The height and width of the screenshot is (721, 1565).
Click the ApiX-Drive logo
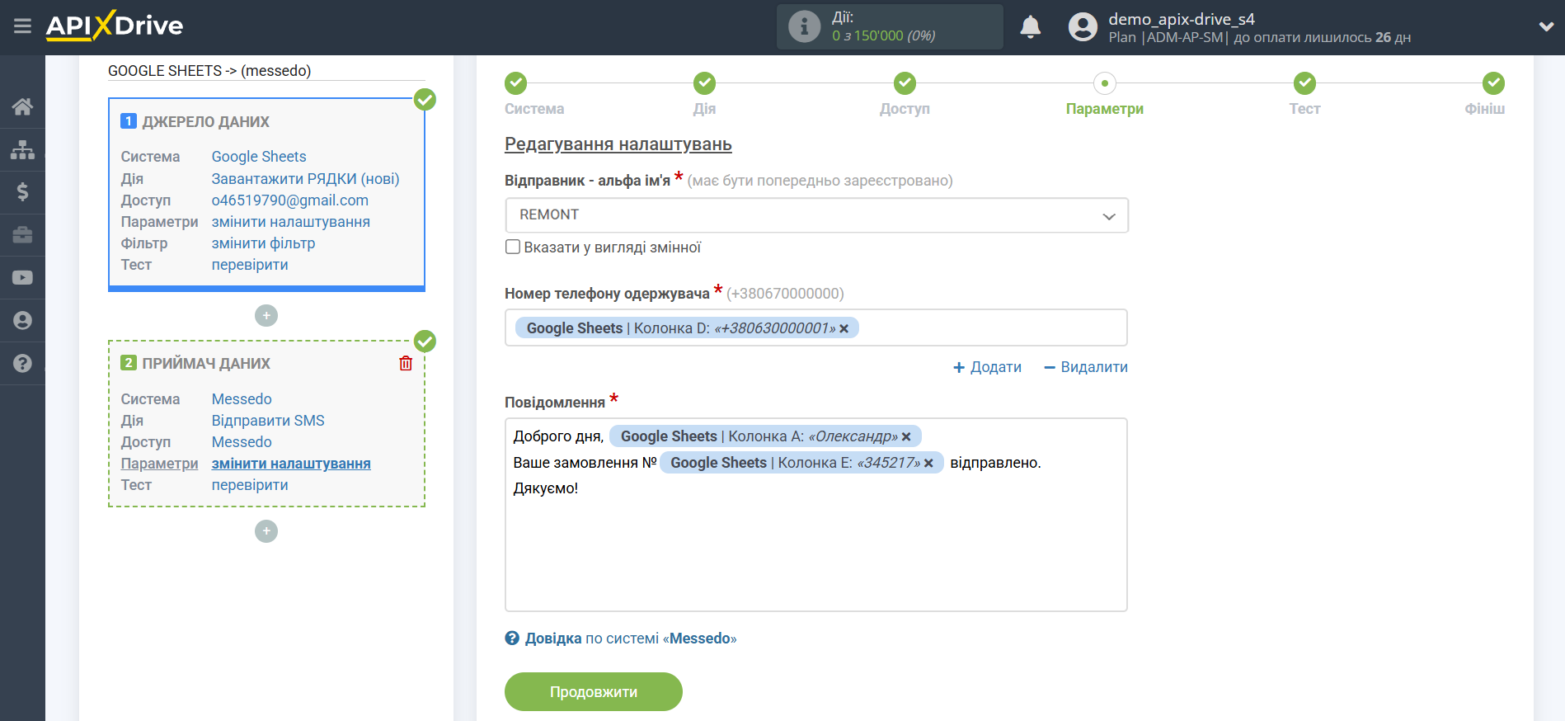point(115,26)
